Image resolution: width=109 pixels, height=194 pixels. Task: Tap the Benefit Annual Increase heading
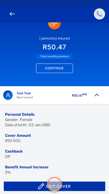tap(27, 167)
